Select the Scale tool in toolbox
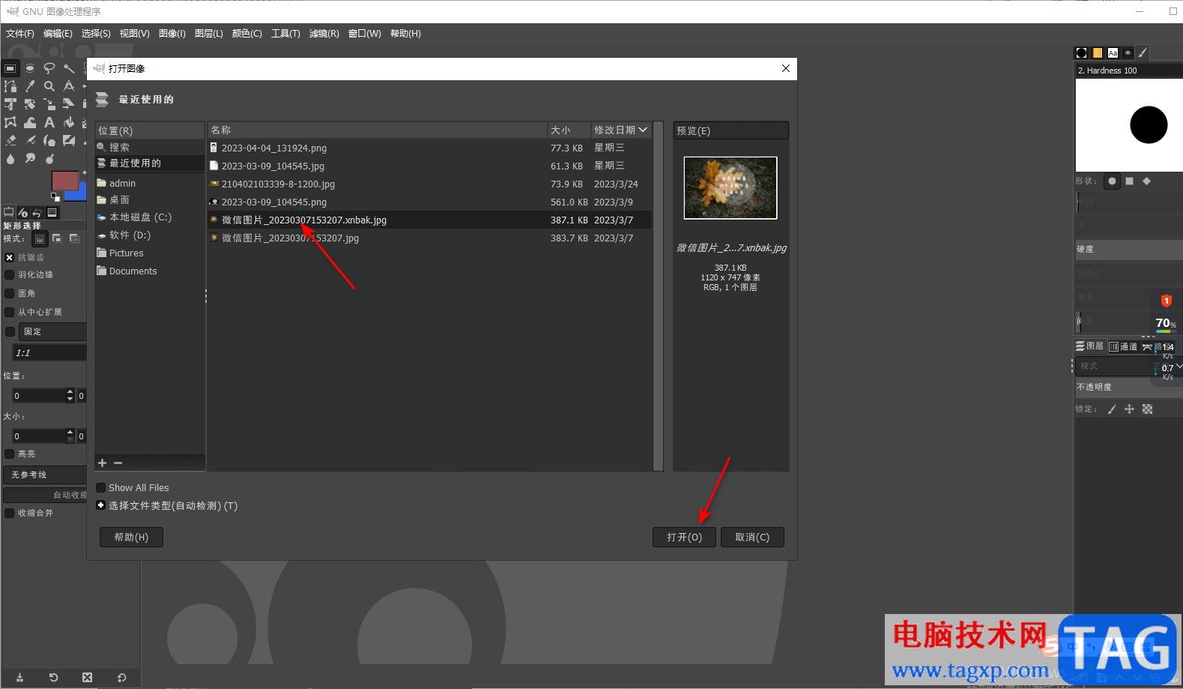This screenshot has width=1183, height=689. 49,104
